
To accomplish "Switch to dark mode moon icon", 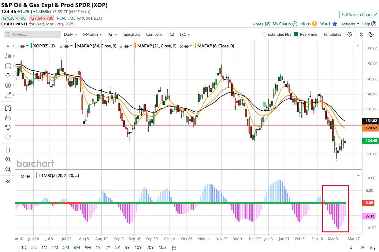I will tap(371, 34).
